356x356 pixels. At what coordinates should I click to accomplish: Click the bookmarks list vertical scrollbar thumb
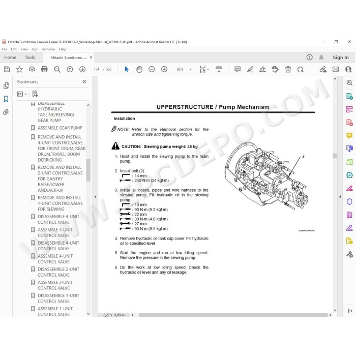(88, 170)
